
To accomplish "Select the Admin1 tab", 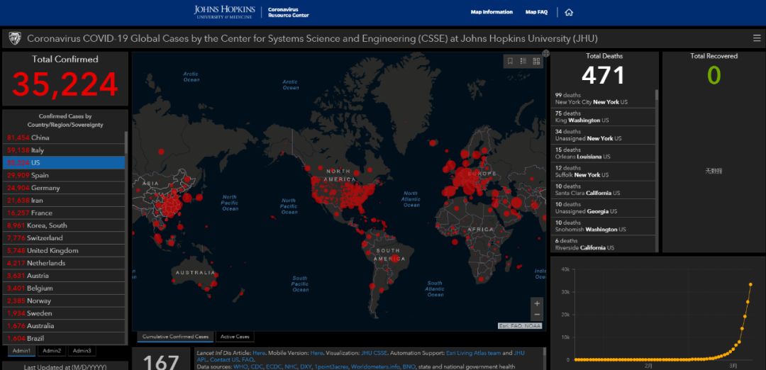I will click(x=21, y=351).
